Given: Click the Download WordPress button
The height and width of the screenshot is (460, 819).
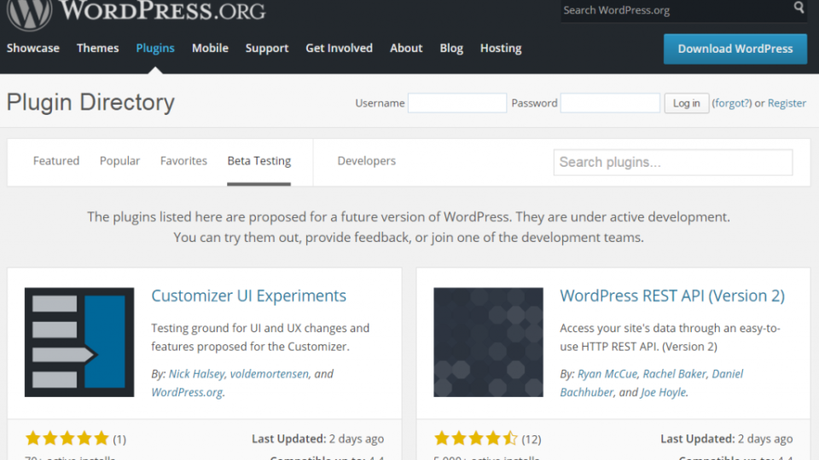Looking at the screenshot, I should coord(735,49).
